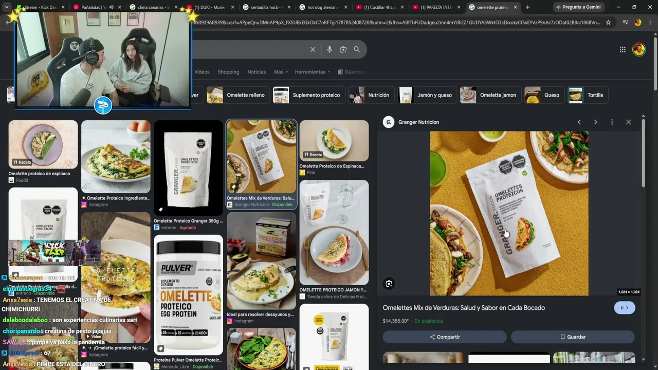Viewport: 658px width, 370px height.
Task: Open the large Granger Omelettes preview image
Action: tap(509, 213)
